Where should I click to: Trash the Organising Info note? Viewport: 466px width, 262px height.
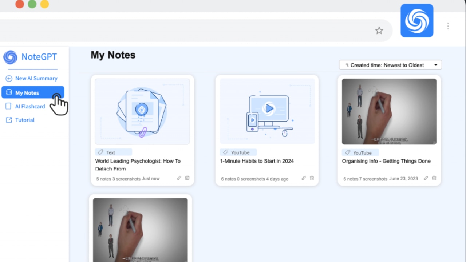[434, 178]
